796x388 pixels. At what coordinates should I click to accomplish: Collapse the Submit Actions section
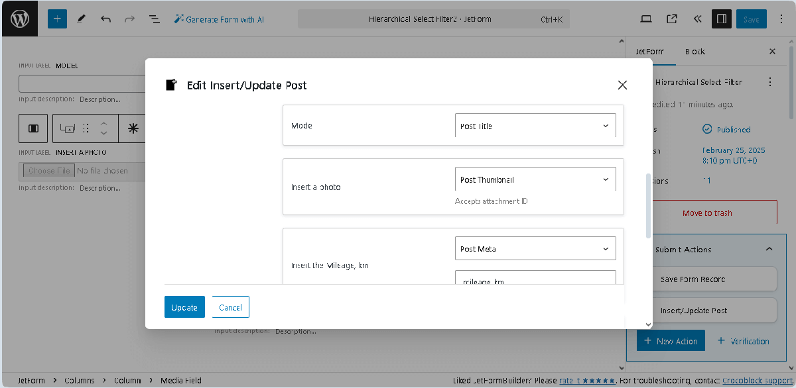point(769,249)
